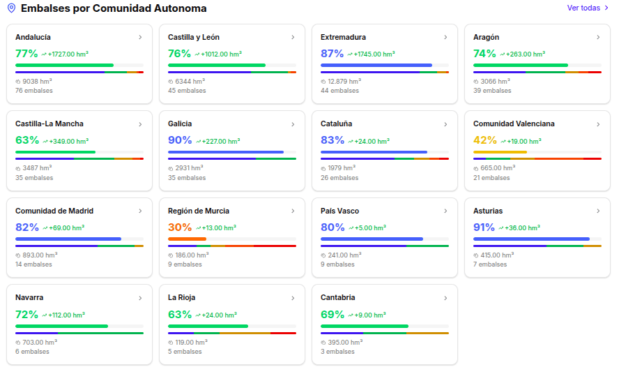Expand the Cantabria card chevron
Screen dimensions: 619x374
pyautogui.click(x=445, y=298)
